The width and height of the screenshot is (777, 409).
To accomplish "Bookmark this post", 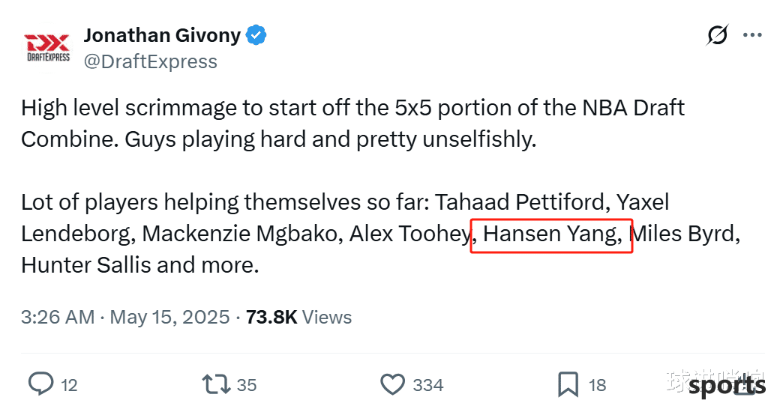I will point(568,385).
